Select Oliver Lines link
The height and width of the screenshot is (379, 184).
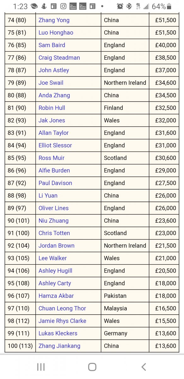[54, 208]
